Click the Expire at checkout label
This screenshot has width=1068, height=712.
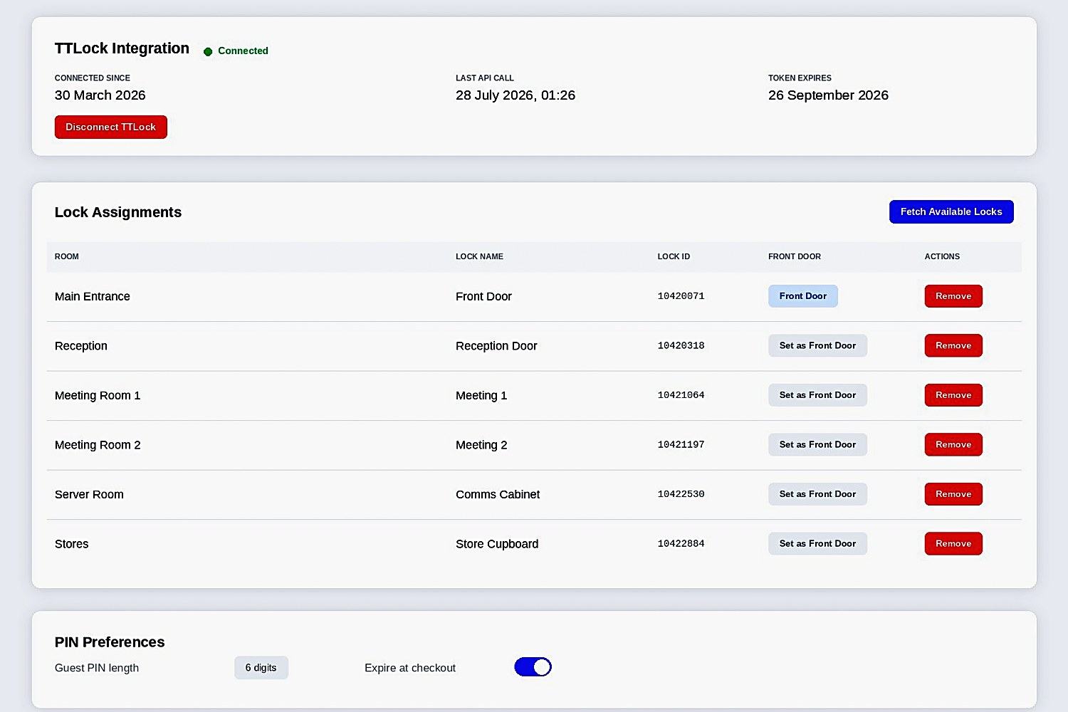pyautogui.click(x=410, y=668)
